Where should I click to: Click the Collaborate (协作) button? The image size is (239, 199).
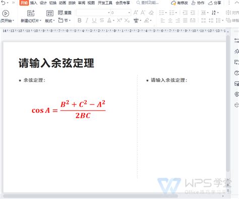198,3
